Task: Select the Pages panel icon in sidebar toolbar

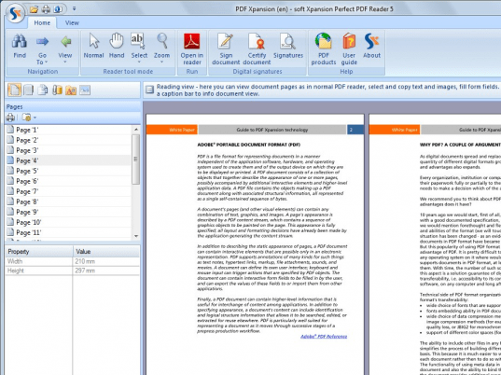Action: (x=14, y=90)
